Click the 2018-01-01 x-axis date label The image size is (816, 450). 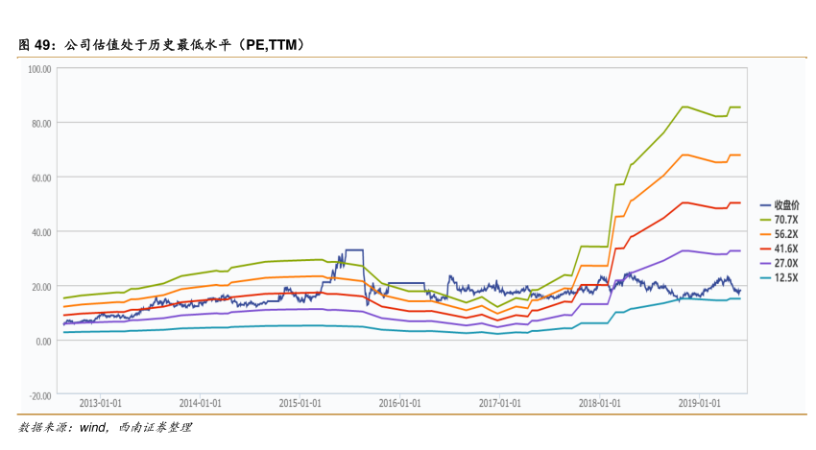tap(600, 404)
